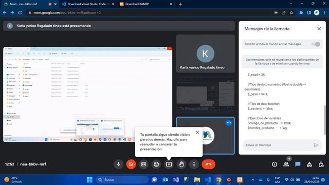Turn on the camera button
This screenshot has width=329, height=185.
click(x=131, y=164)
